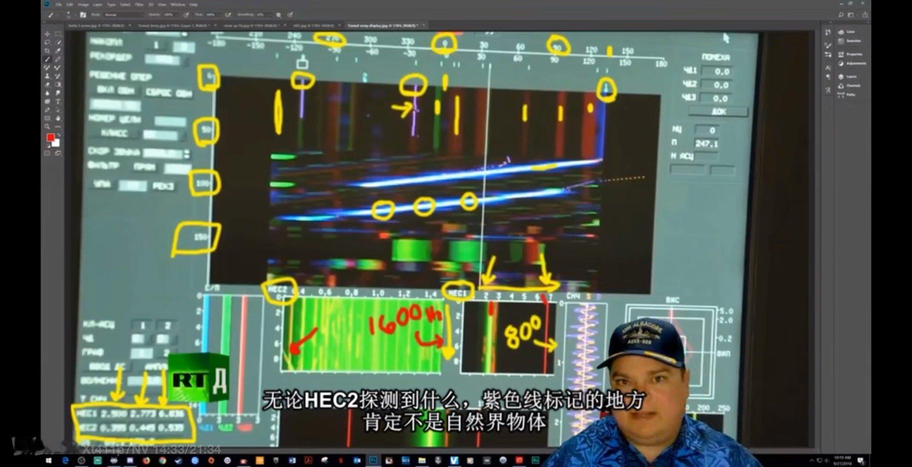Toggle the brush settings panel button
912x467 pixels.
83,15
